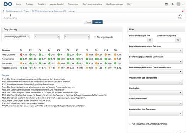This screenshot has width=187, height=133.
Task: Open the Katalogverwaltung menu
Action: pos(114,4)
